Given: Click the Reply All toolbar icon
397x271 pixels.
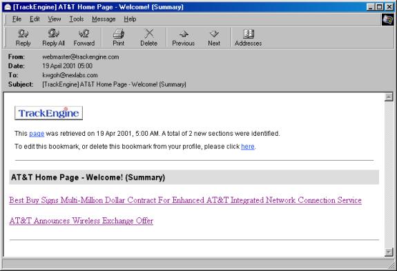Looking at the screenshot, I should coord(53,38).
